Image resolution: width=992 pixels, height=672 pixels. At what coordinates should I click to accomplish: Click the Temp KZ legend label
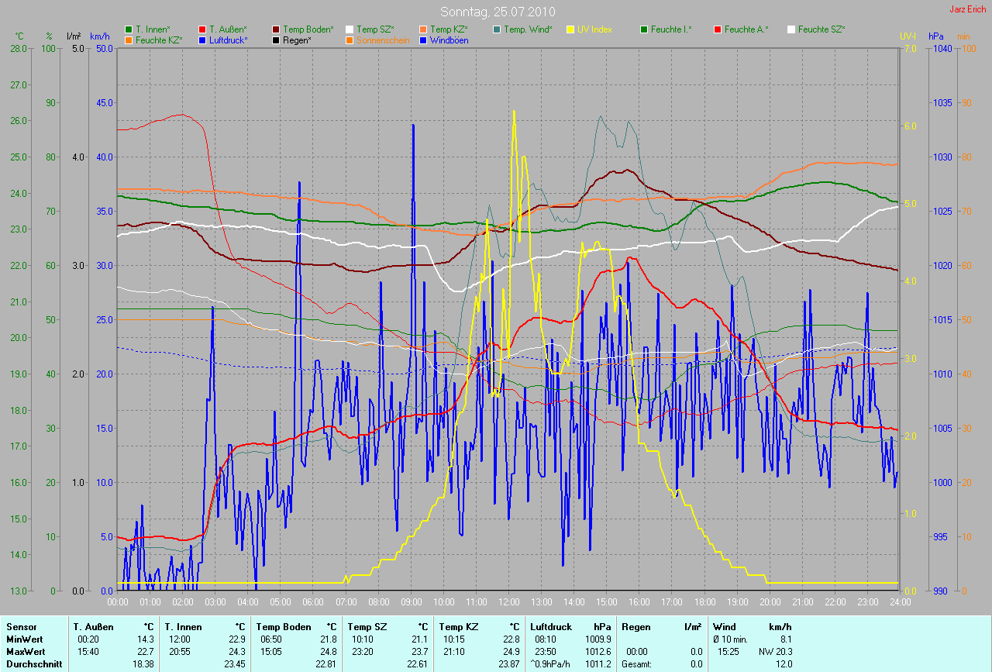[x=449, y=29]
